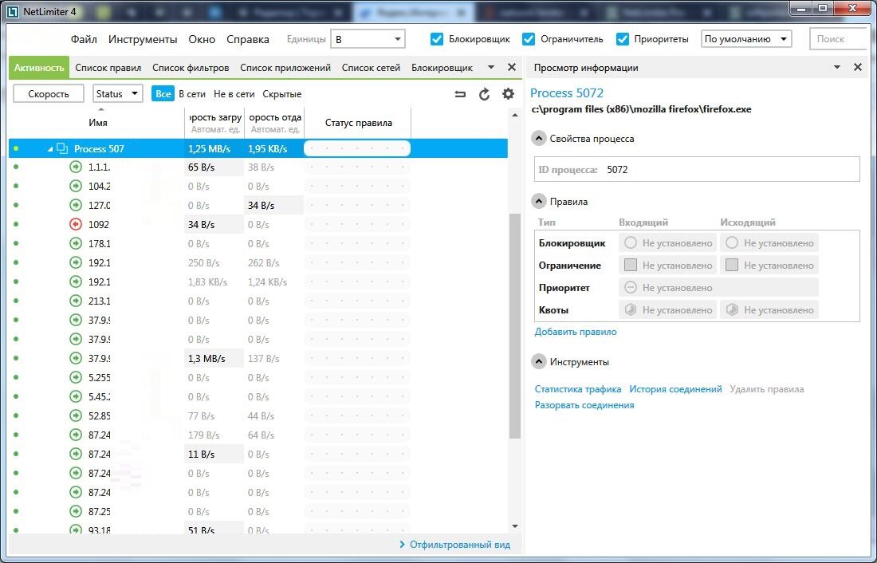
Task: Collapse the Правила section in the info panel
Action: pyautogui.click(x=539, y=201)
